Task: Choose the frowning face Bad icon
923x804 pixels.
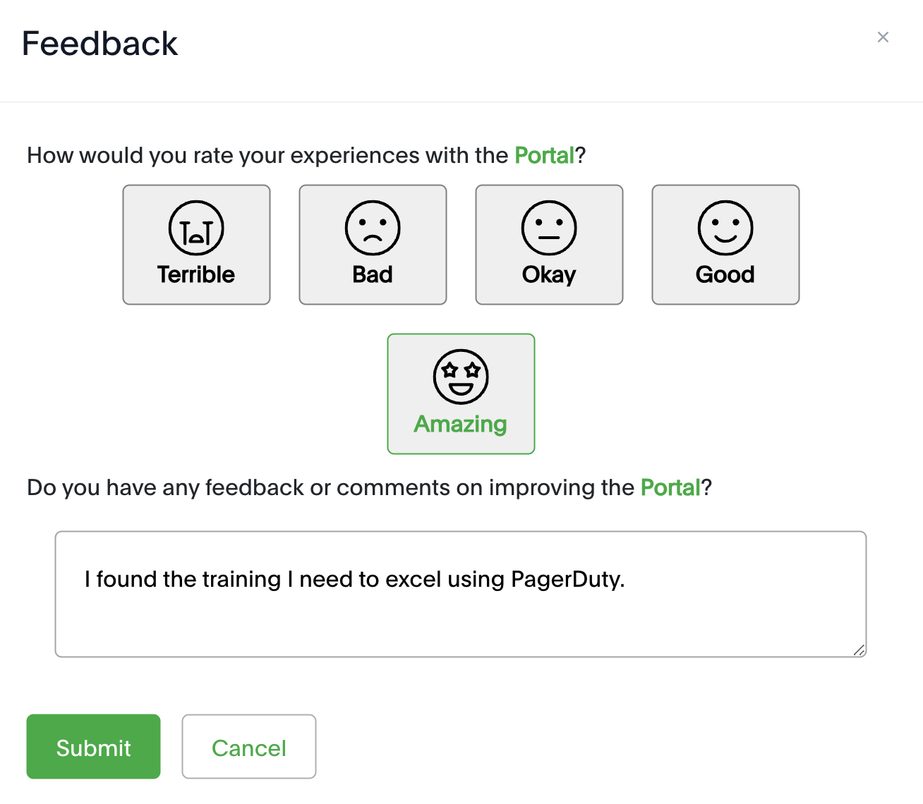Action: pyautogui.click(x=373, y=228)
